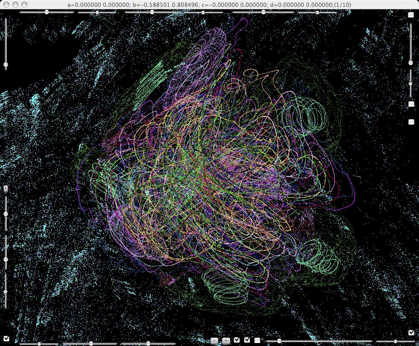Tick the unchecked box in the bottom bar
The image size is (419, 346).
257,340
